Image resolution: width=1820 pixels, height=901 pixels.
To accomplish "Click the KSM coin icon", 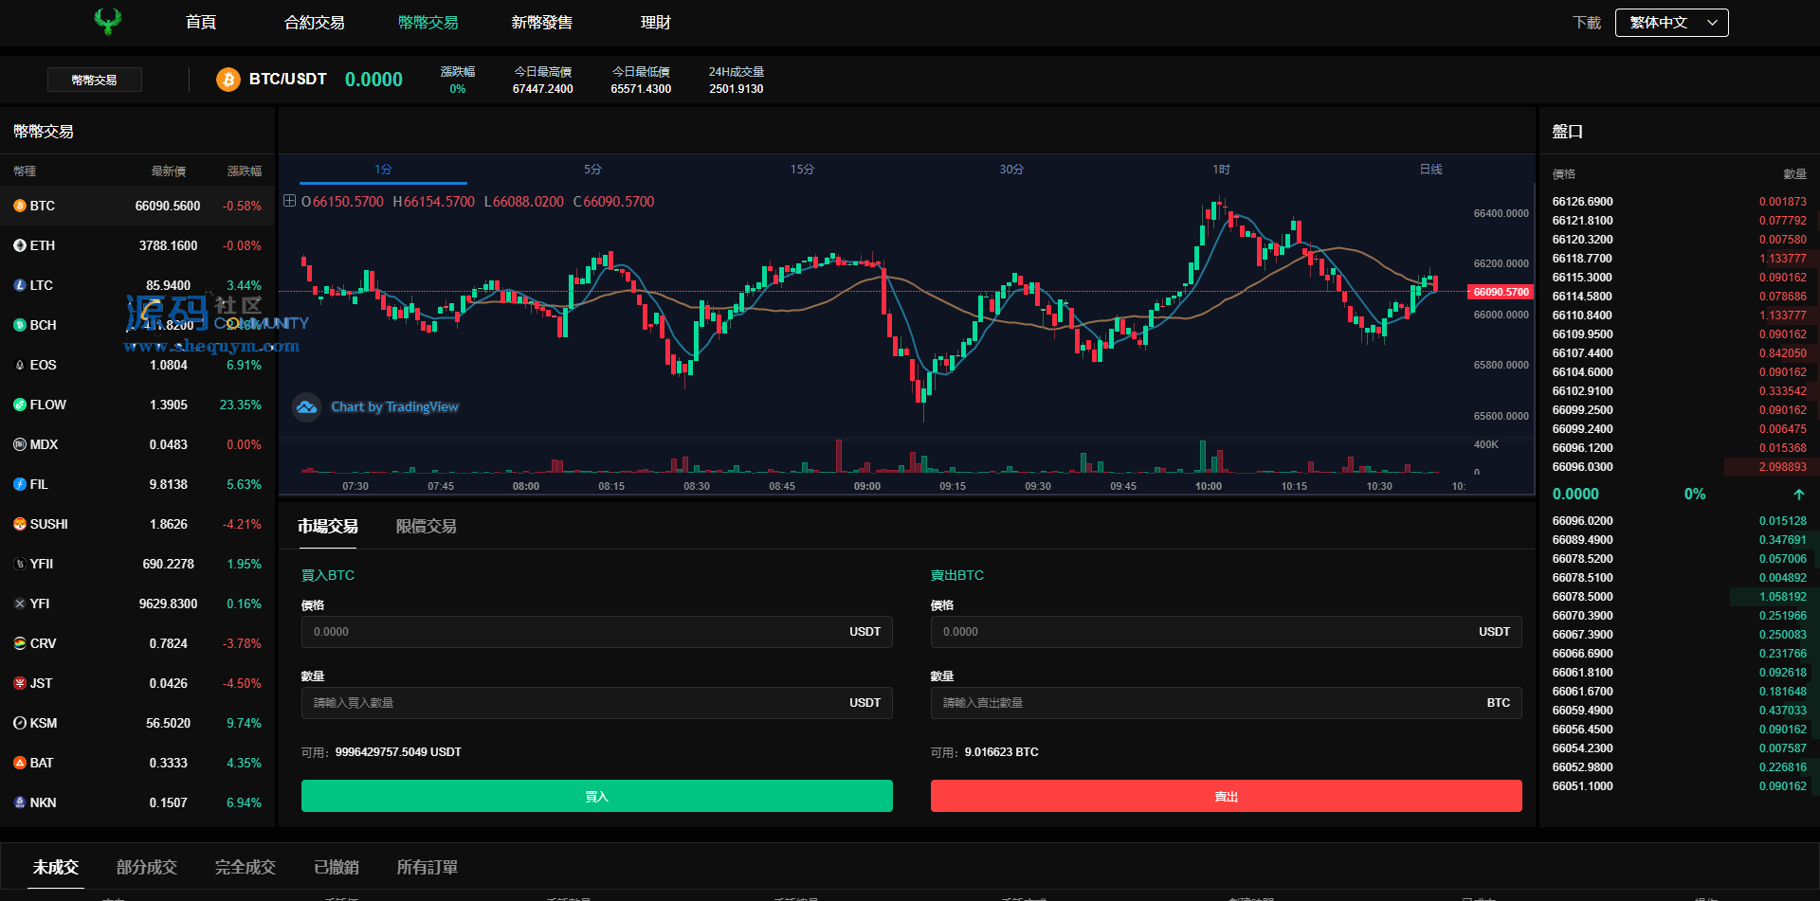I will 20,723.
